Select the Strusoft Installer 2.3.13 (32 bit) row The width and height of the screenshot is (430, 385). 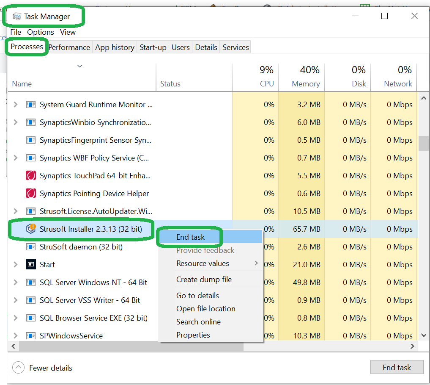[213, 229]
